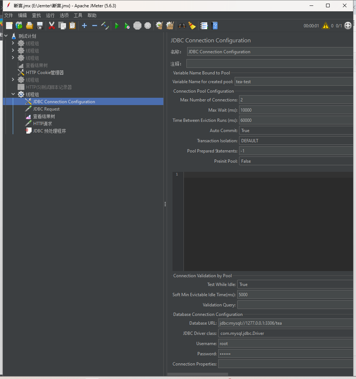Click the Pool Prepared Statements field
The image size is (356, 379).
coord(296,151)
